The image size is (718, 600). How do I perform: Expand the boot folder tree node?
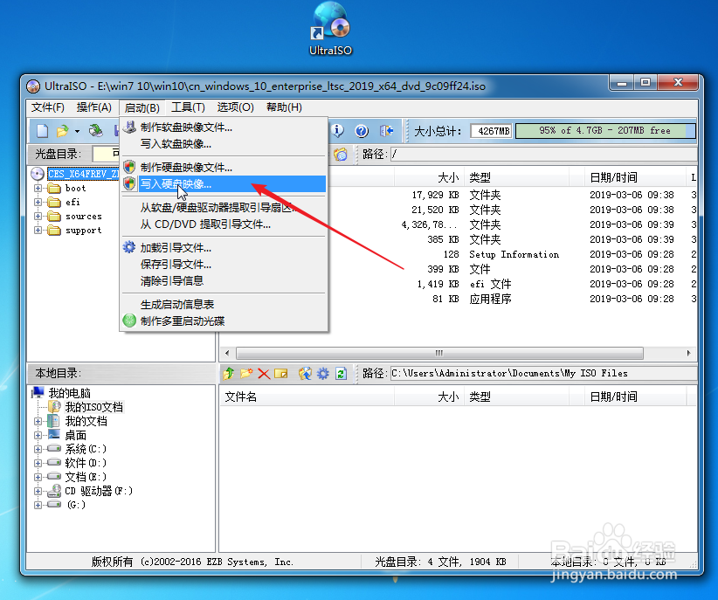[x=38, y=189]
